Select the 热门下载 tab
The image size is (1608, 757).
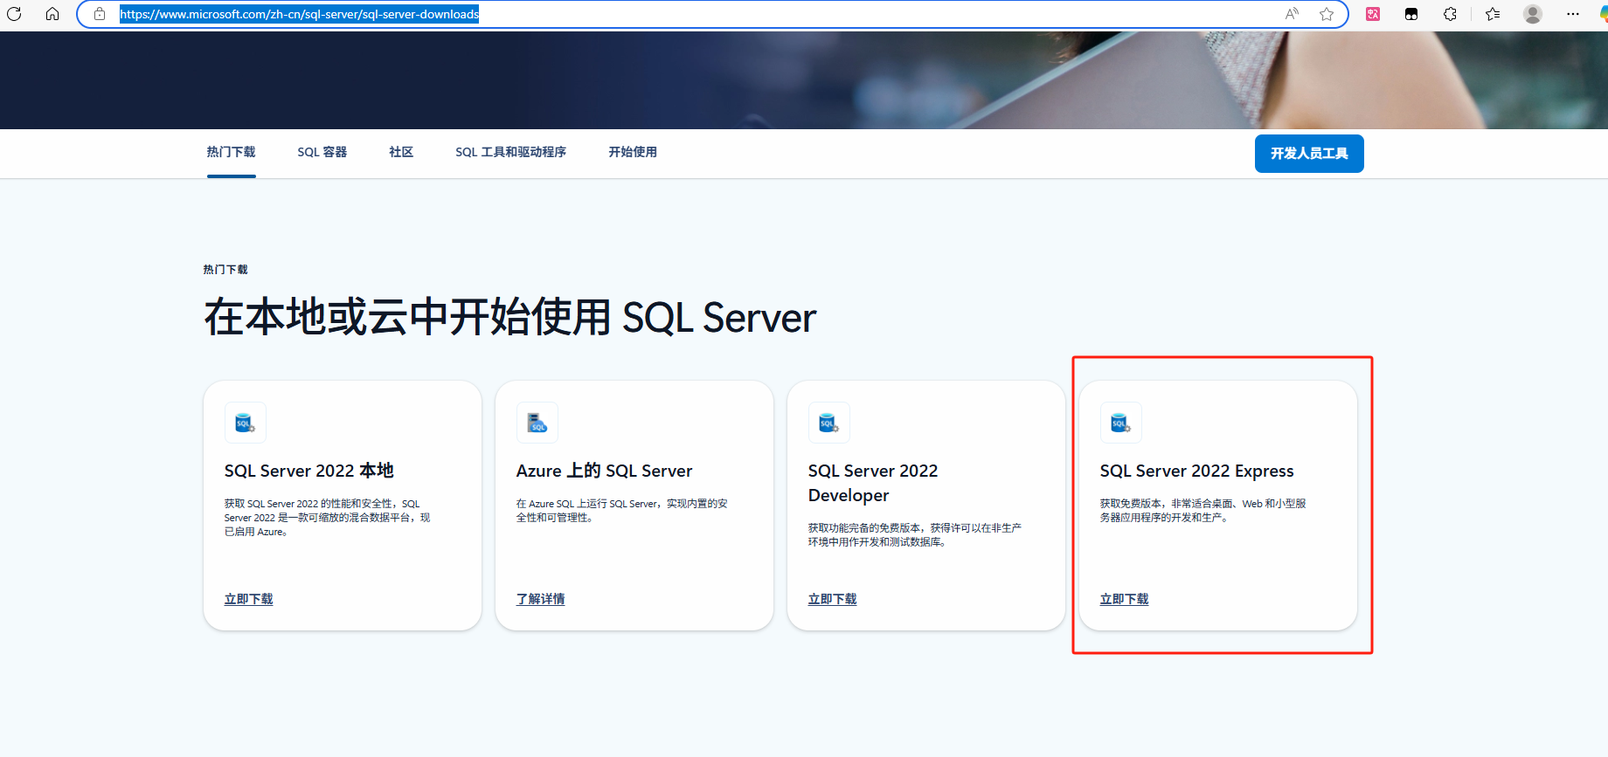pos(232,152)
